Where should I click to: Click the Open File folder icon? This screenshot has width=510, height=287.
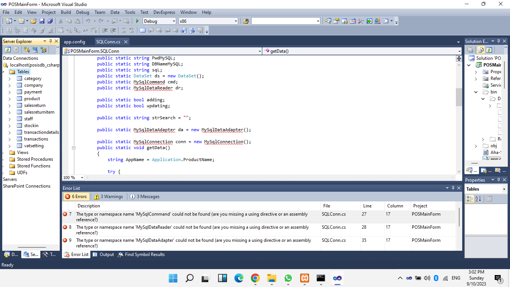34,21
